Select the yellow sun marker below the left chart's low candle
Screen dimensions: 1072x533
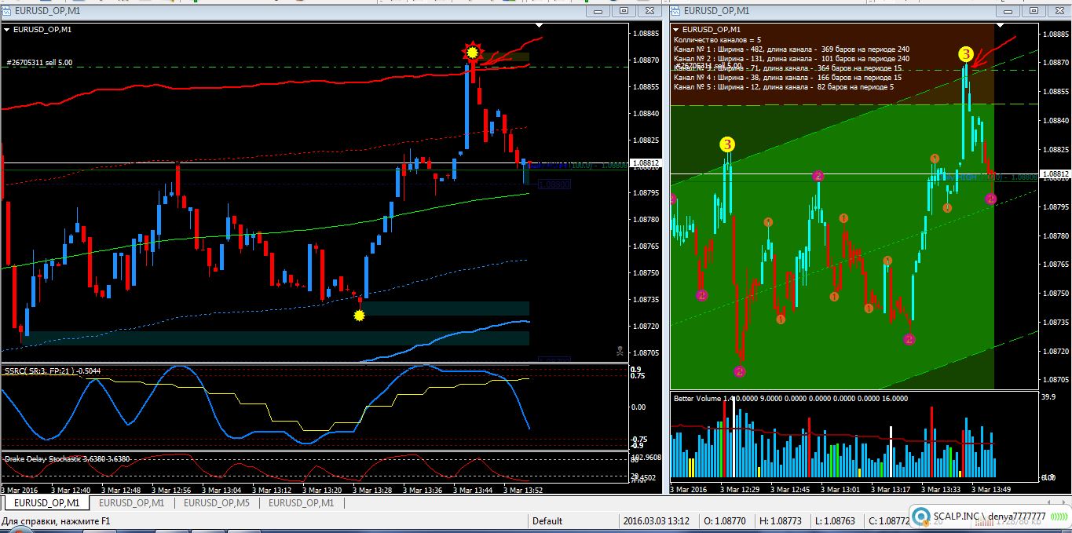coord(360,316)
